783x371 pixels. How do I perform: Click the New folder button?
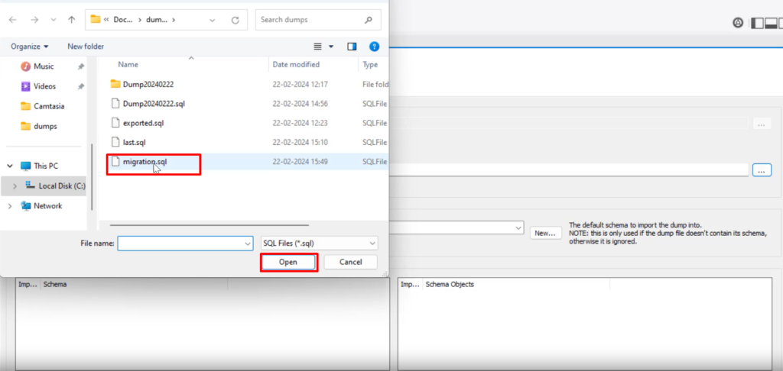(x=86, y=47)
